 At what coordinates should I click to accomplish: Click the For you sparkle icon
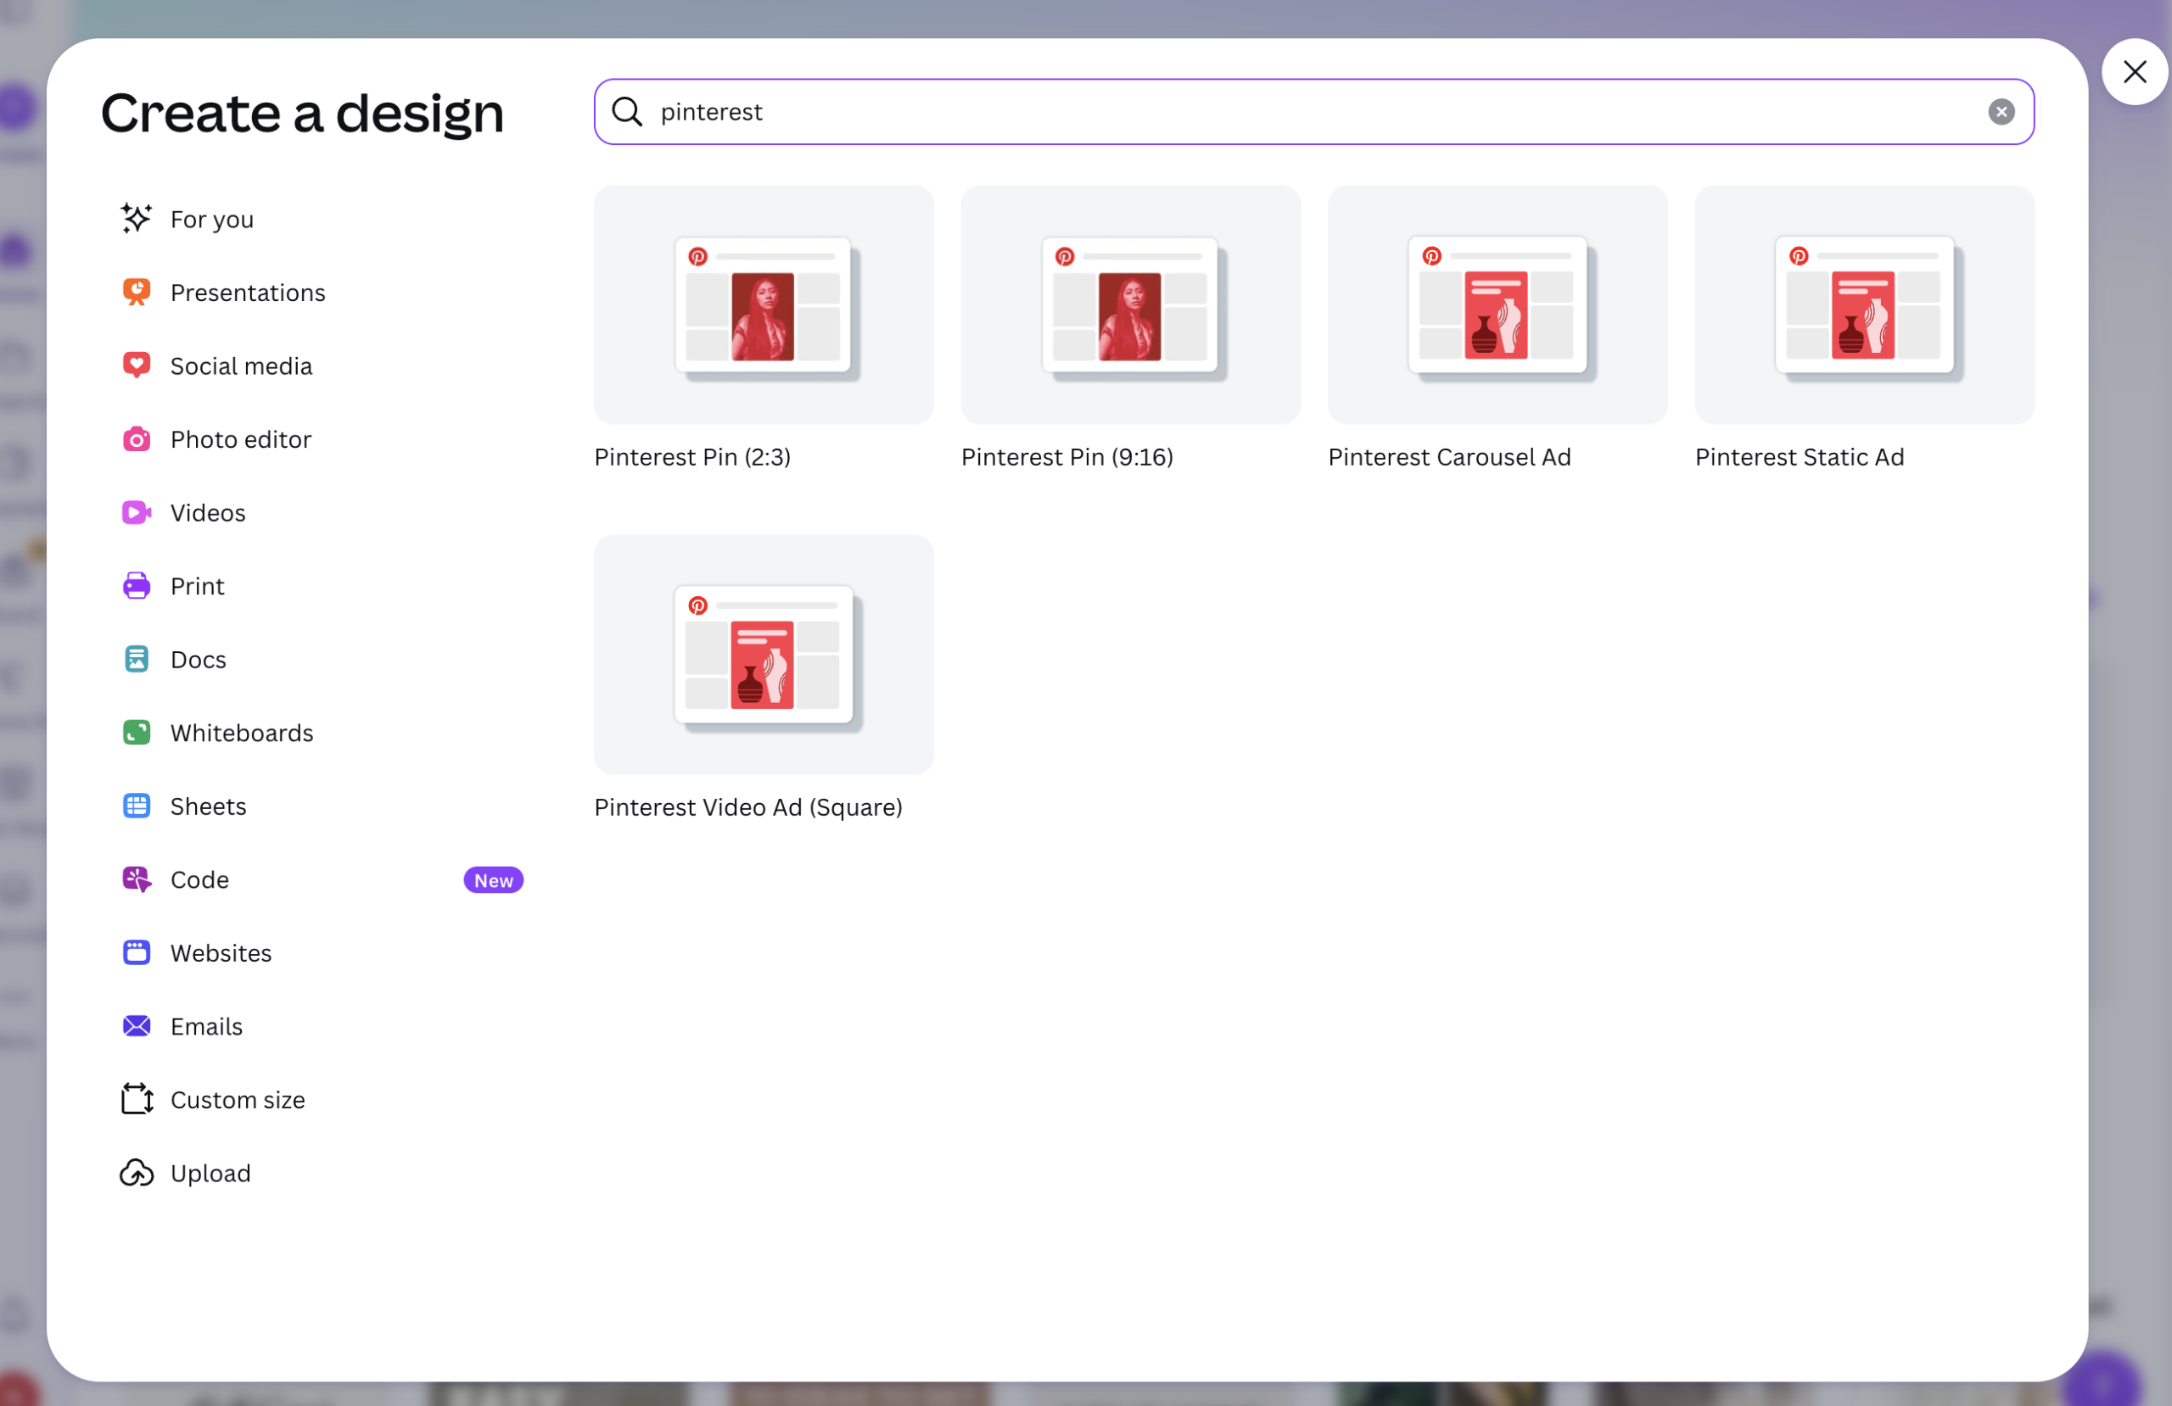(x=137, y=219)
